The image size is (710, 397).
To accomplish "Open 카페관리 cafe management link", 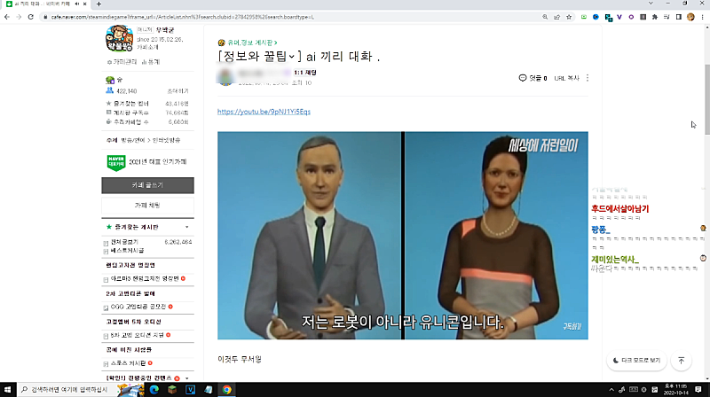I will click(122, 61).
